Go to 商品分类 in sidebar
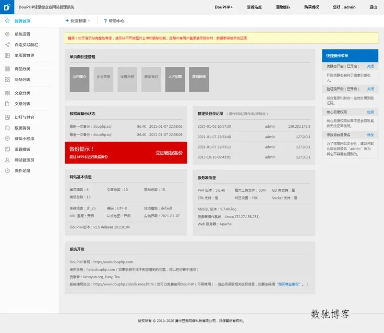Viewport: 384px width, 333px height. (22, 69)
